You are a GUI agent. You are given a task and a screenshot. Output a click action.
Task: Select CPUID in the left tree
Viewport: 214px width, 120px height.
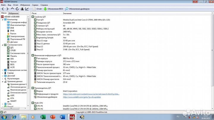click(x=13, y=50)
